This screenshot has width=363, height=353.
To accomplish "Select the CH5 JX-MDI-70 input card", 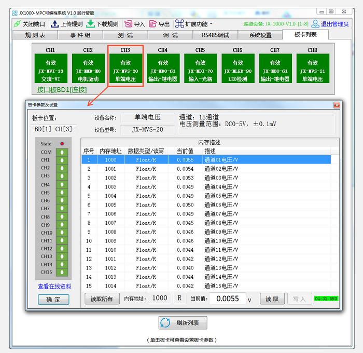I will coord(201,68).
